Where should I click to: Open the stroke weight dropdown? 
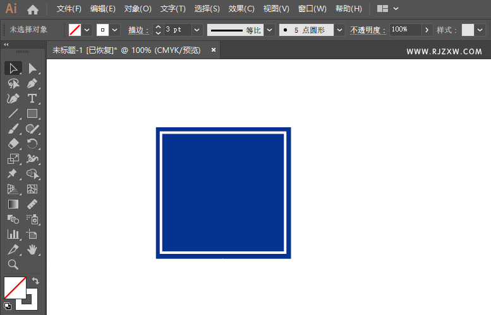(197, 30)
